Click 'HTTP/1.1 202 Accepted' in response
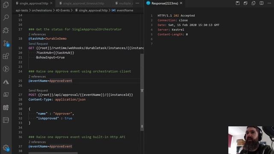Viewport: 274px width, 154px height. [176, 15]
